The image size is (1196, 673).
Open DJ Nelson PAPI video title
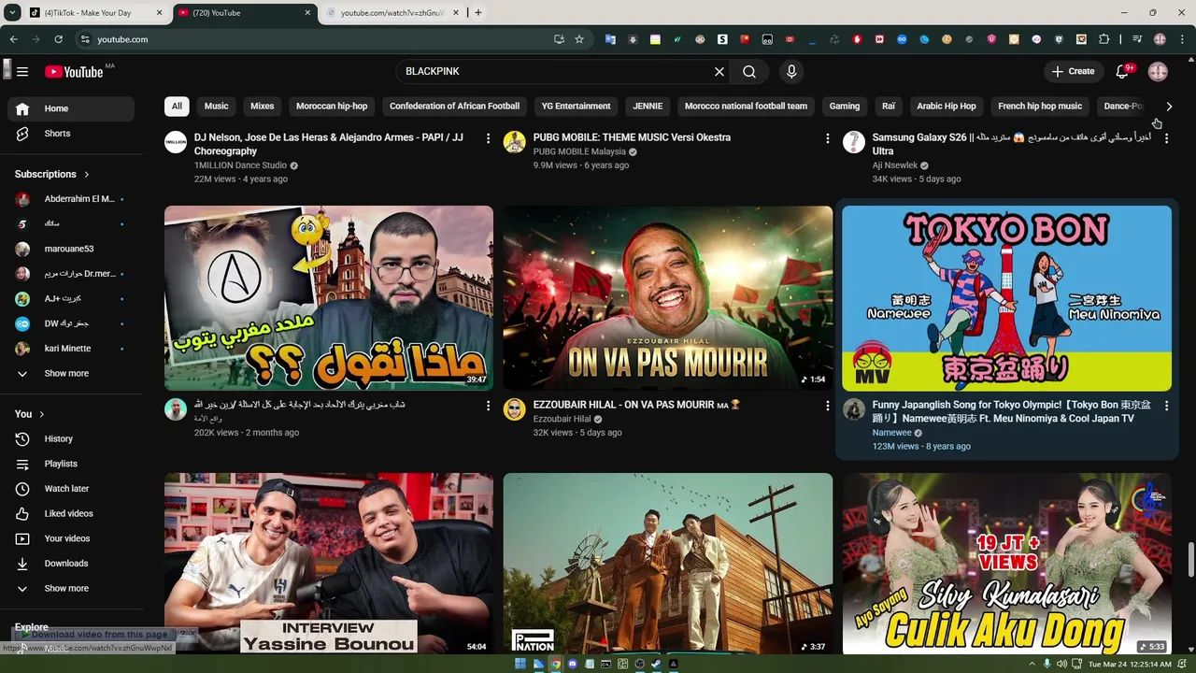coord(329,144)
